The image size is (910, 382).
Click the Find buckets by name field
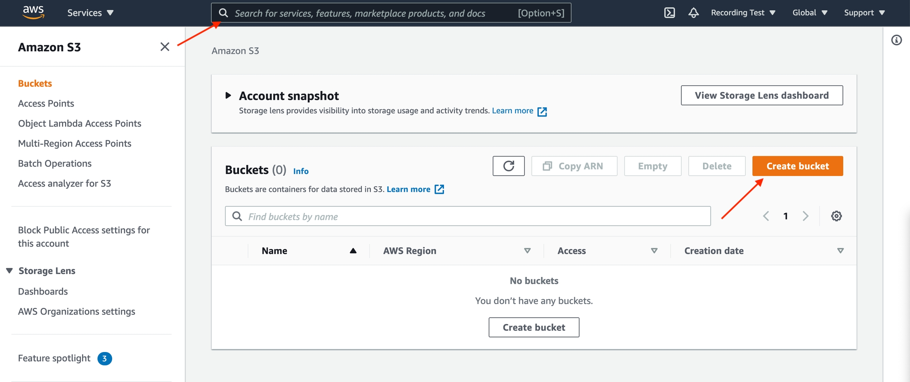tap(468, 216)
